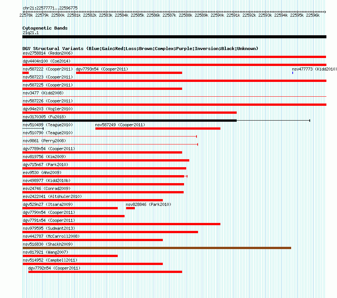Click the red nsv587249 loss bar
Viewport: 337px width, 298px height.
[158, 129]
